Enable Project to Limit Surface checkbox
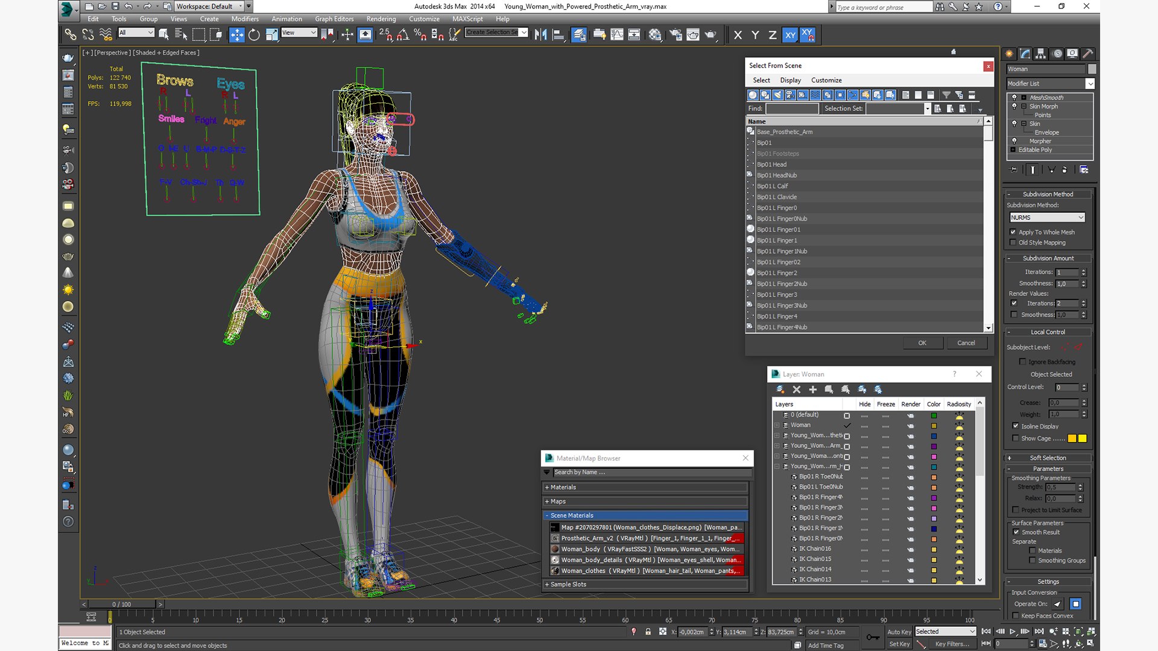 pos(1016,510)
